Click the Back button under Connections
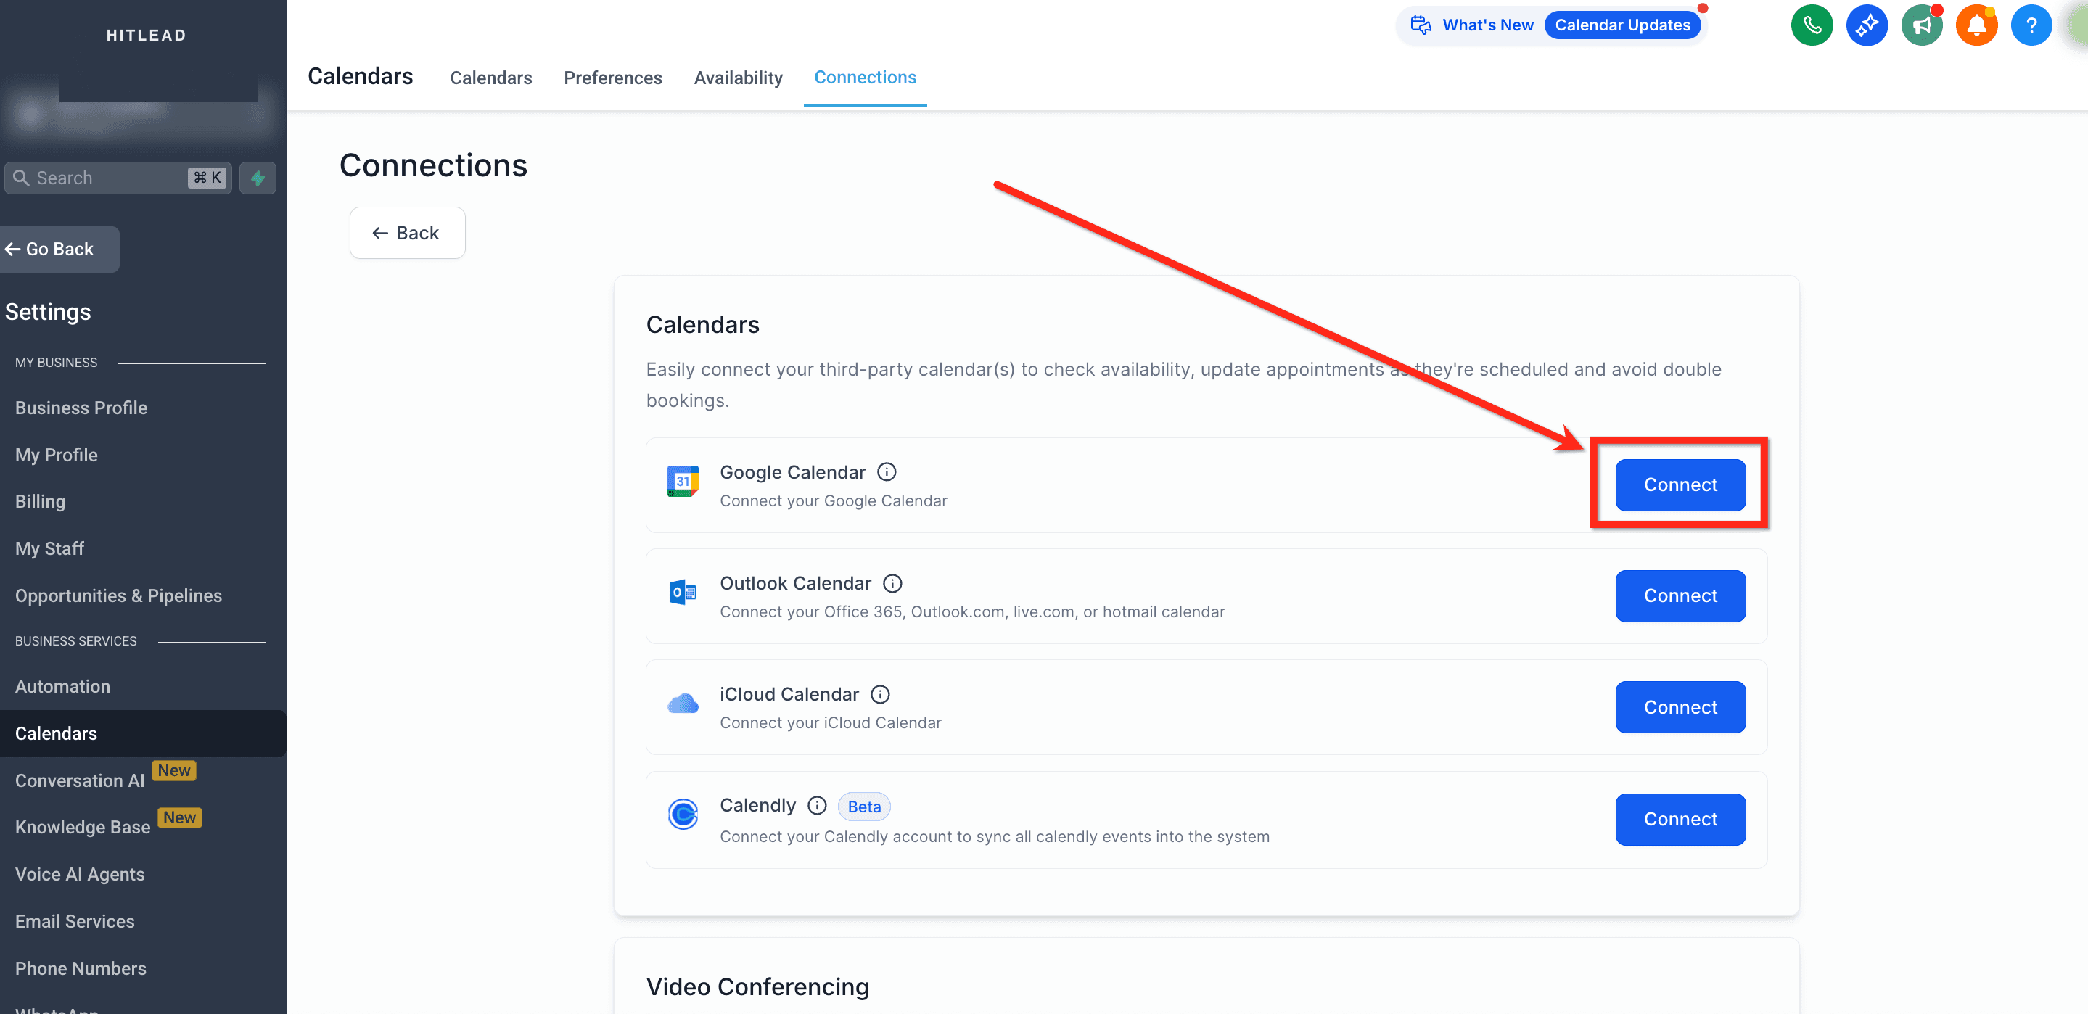The width and height of the screenshot is (2088, 1014). [x=407, y=233]
